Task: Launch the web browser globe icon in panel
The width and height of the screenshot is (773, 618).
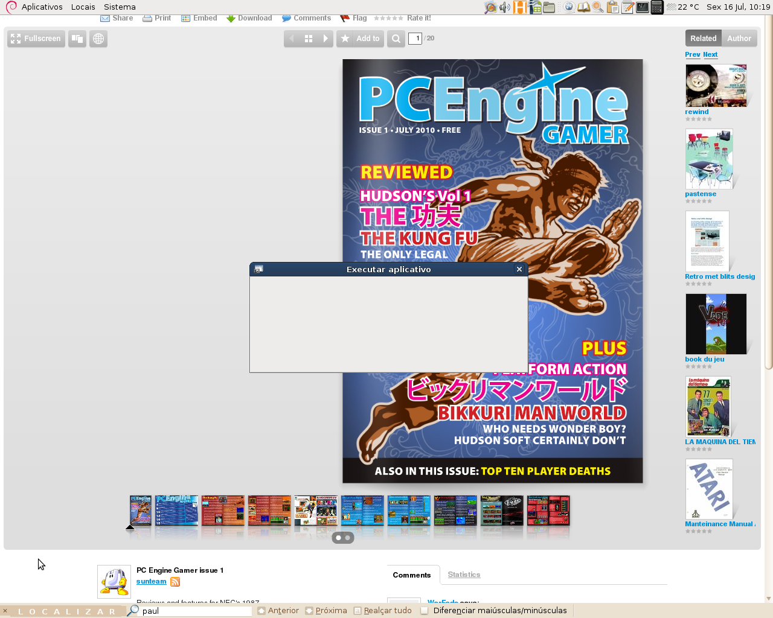Action: [569, 7]
